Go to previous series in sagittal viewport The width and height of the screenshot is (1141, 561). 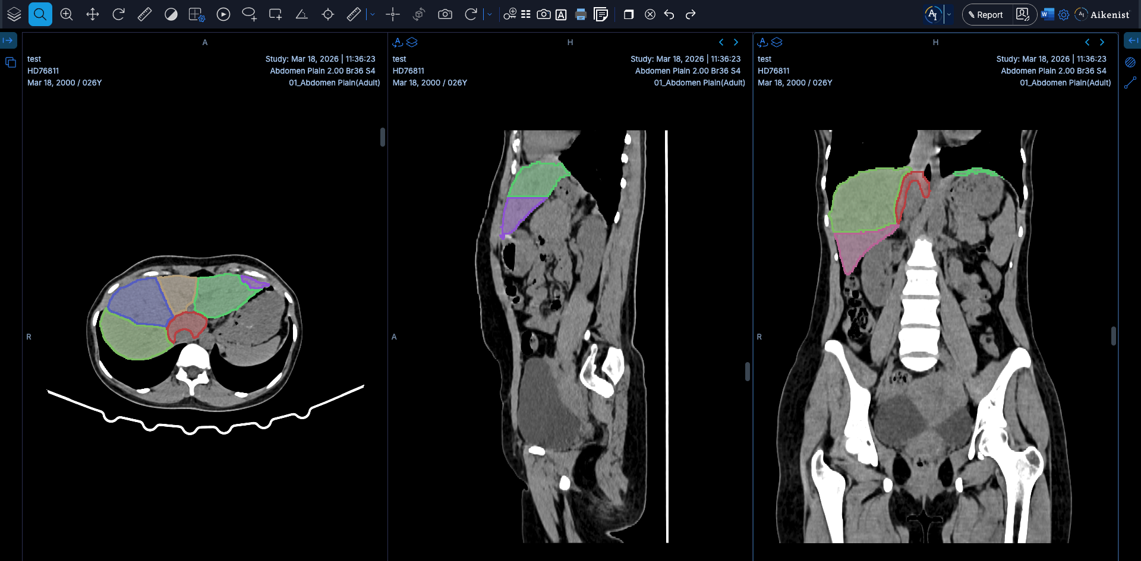pyautogui.click(x=721, y=42)
